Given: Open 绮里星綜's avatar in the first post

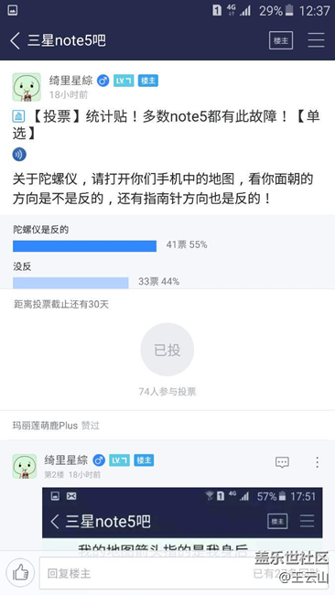Looking at the screenshot, I should [27, 87].
